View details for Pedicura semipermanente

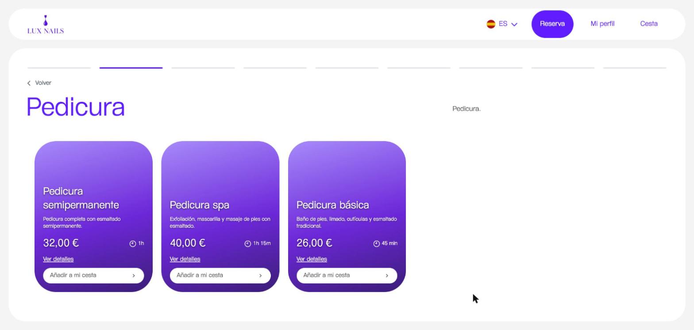click(x=58, y=259)
